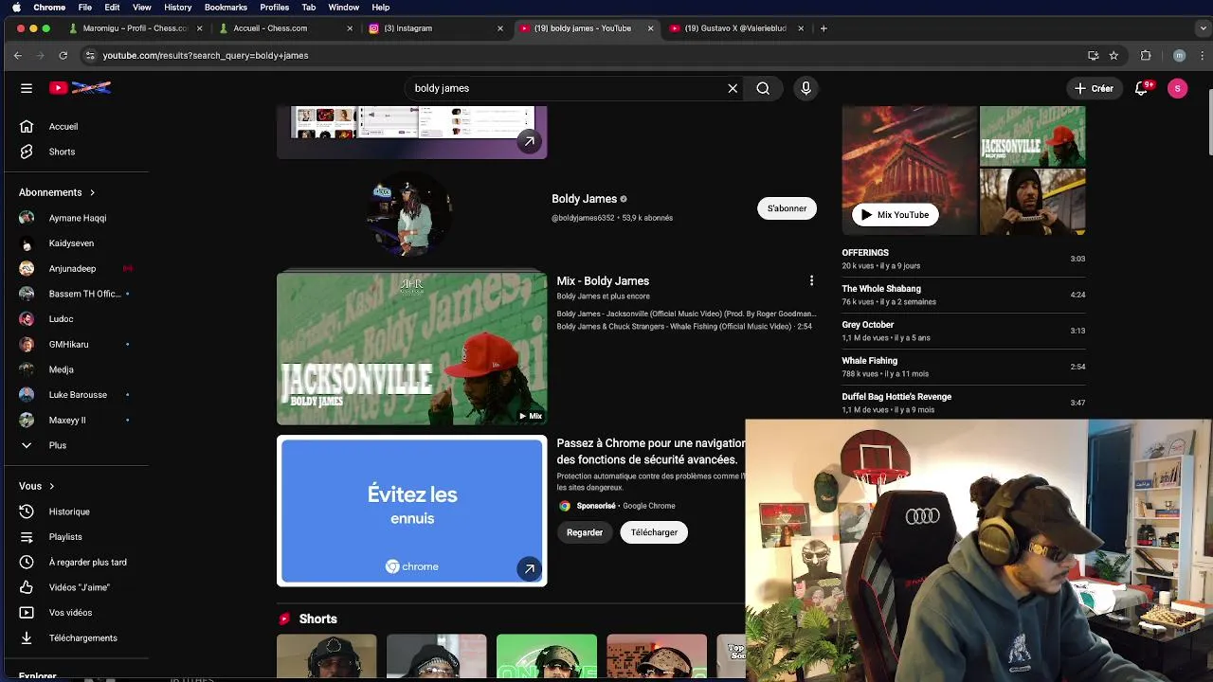The image size is (1213, 682).
Task: Open the notifications bell
Action: point(1142,88)
